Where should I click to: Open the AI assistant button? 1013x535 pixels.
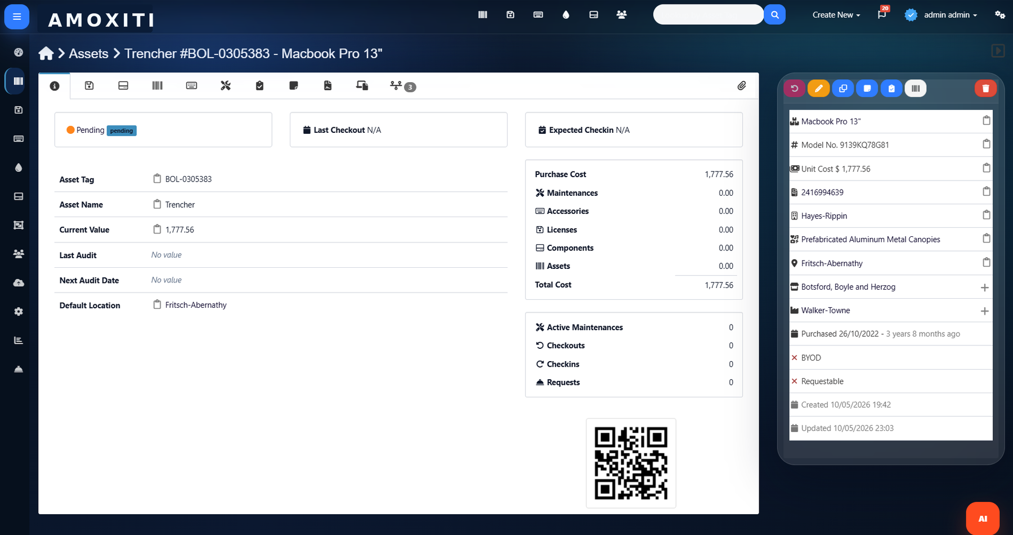[x=983, y=519]
